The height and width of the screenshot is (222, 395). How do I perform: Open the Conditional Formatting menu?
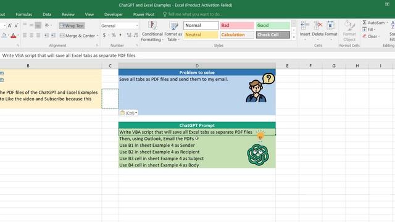point(152,31)
